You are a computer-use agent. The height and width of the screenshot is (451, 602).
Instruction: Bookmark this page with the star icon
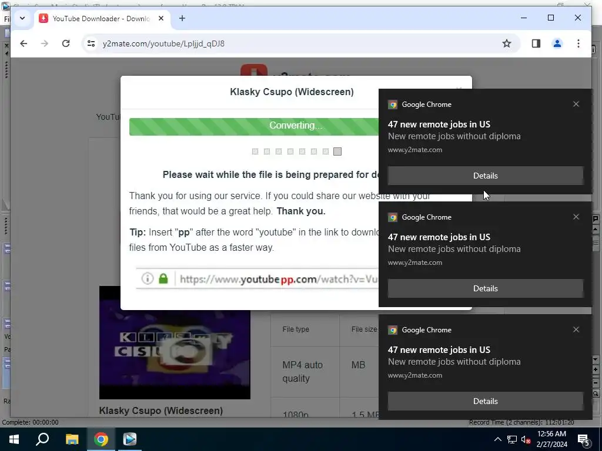pos(507,43)
